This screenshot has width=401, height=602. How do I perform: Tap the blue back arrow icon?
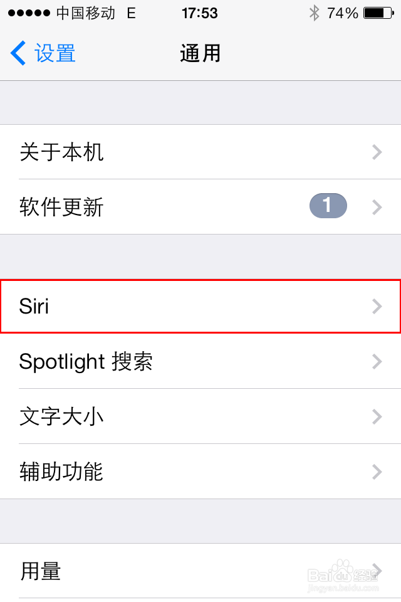point(18,53)
